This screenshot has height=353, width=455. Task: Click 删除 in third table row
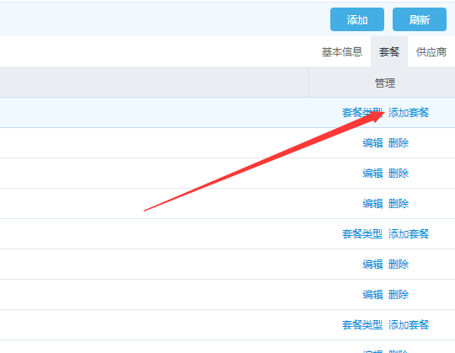point(399,174)
